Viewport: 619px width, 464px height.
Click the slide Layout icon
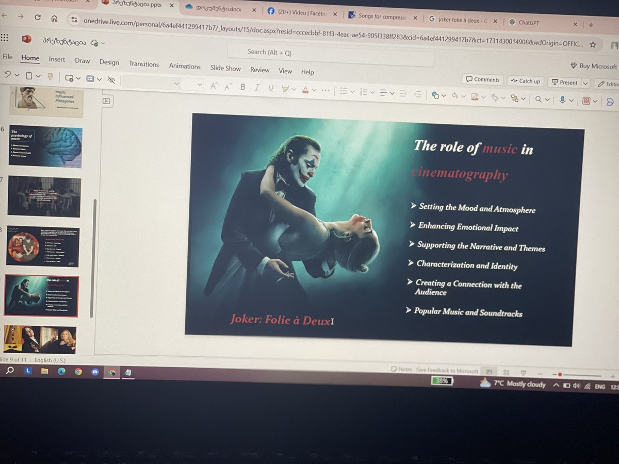click(x=90, y=78)
